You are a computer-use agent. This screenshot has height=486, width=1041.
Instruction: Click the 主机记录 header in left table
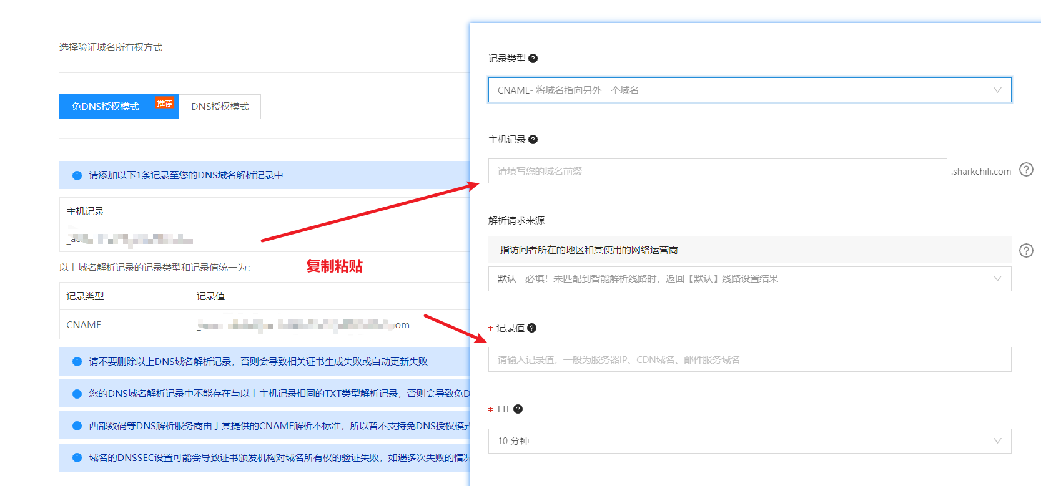pos(85,211)
